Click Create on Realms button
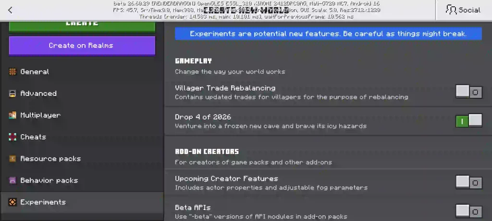The image size is (492, 221). (82, 46)
